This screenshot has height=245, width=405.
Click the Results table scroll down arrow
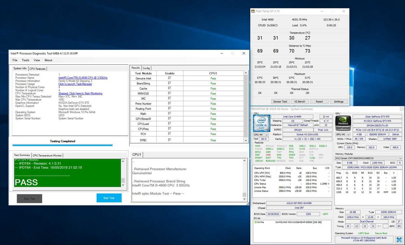pyautogui.click(x=246, y=140)
